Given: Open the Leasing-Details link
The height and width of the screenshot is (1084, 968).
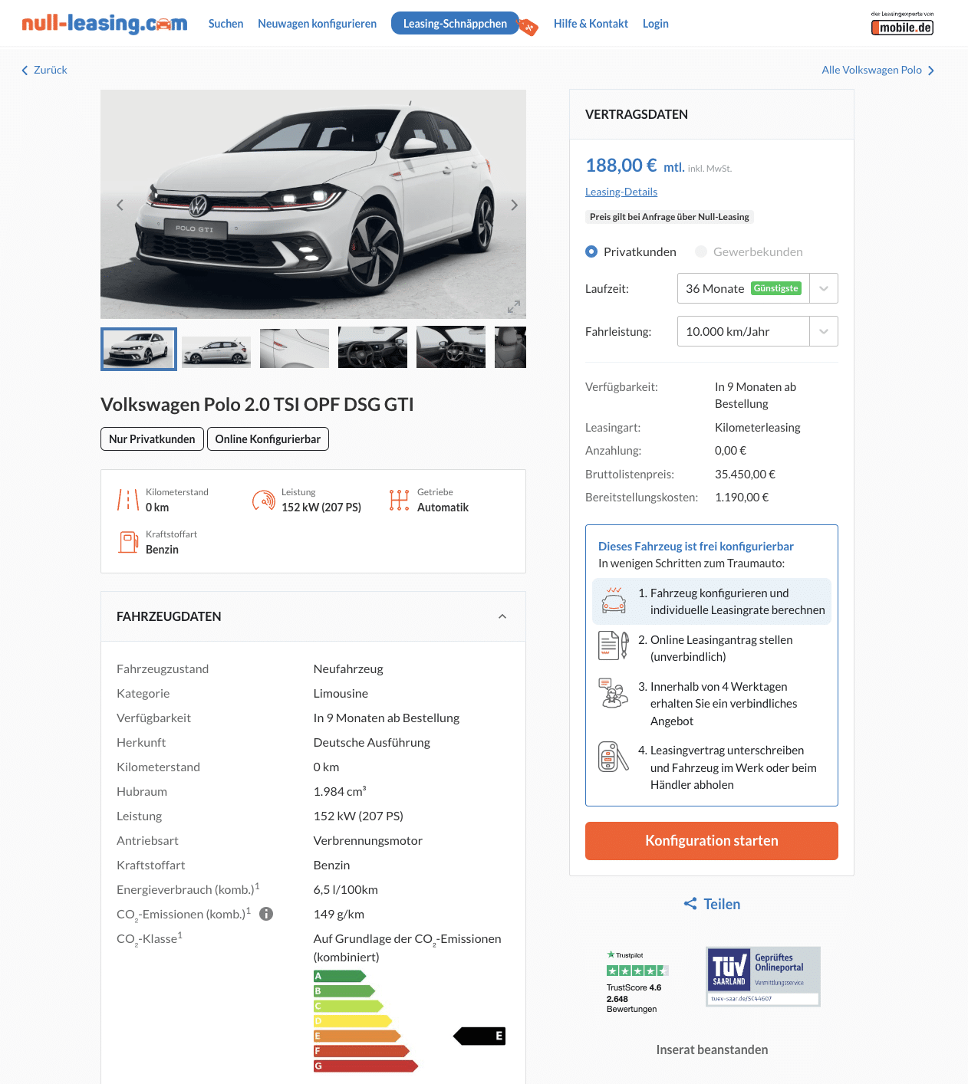Looking at the screenshot, I should coord(621,192).
